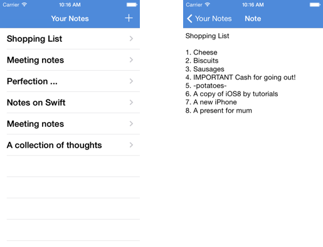The height and width of the screenshot is (247, 323).
Task: Tap the 'Your Notes' back label on Note screen
Action: coord(213,19)
